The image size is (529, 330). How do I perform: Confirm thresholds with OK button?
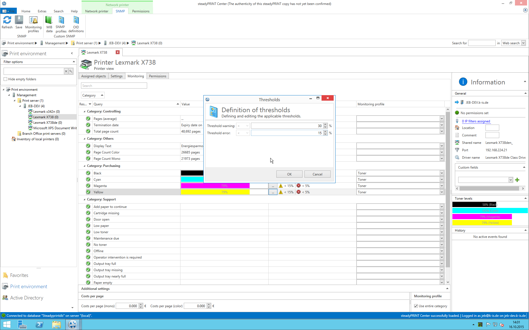(289, 174)
